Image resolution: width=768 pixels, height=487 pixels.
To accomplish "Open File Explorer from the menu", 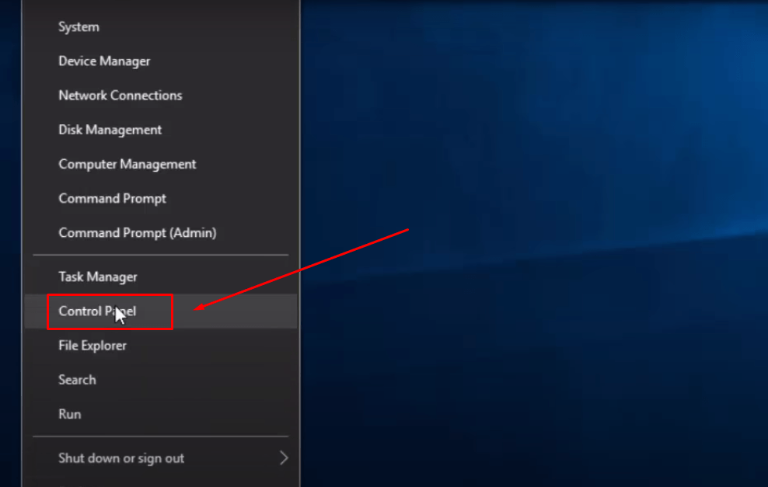I will 161,346.
